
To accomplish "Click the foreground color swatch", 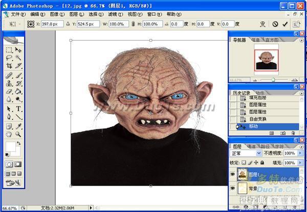I will [x=11, y=147].
